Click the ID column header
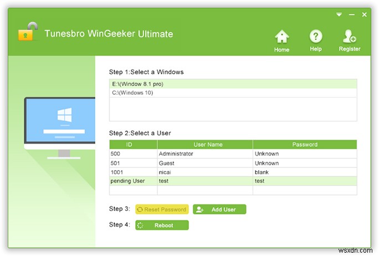The image size is (379, 256). [133, 145]
